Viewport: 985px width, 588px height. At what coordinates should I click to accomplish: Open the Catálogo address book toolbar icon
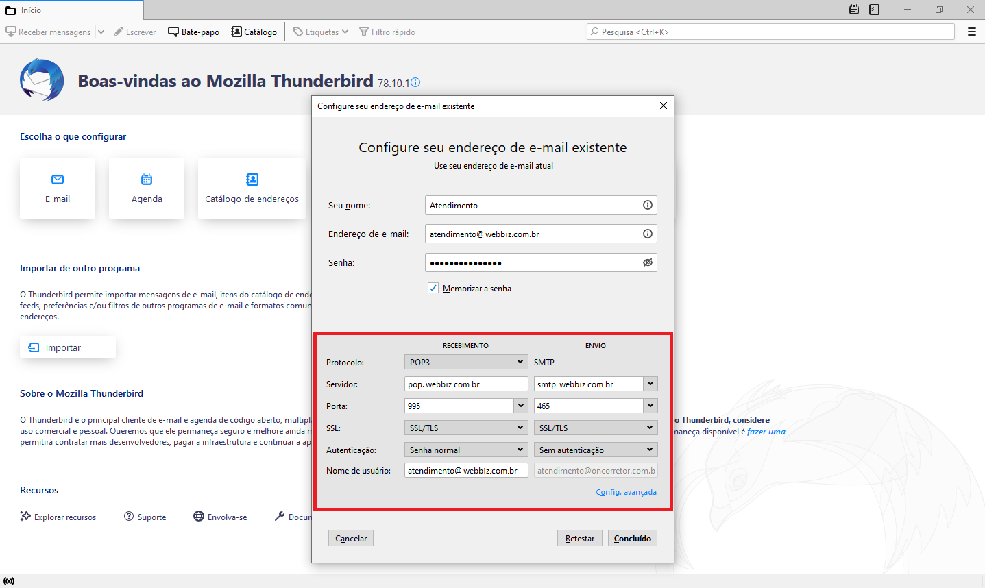[236, 32]
